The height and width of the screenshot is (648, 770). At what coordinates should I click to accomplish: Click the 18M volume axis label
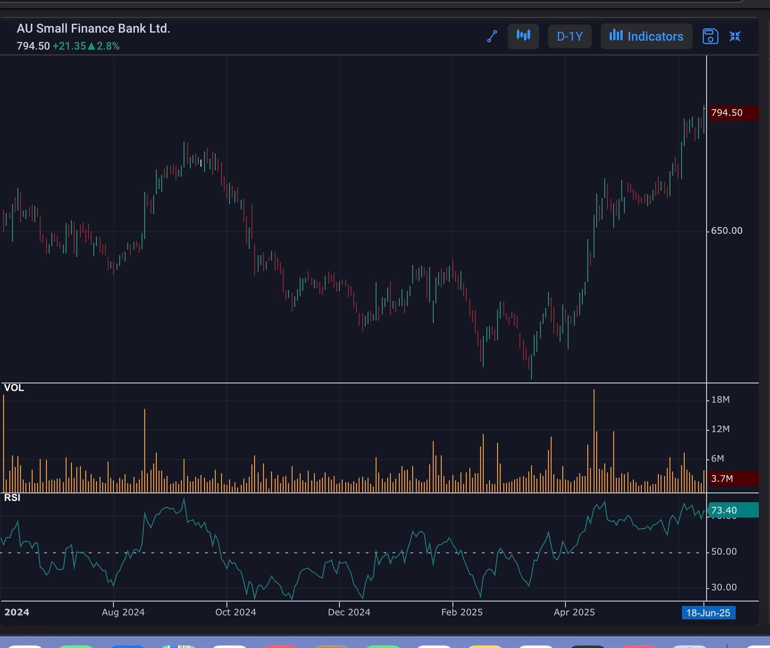tap(720, 400)
